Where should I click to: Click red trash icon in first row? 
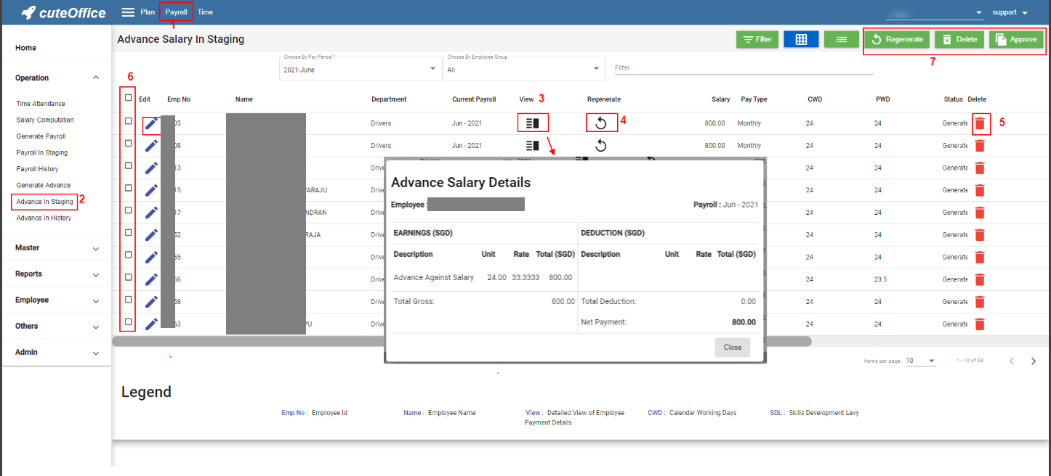tap(980, 124)
